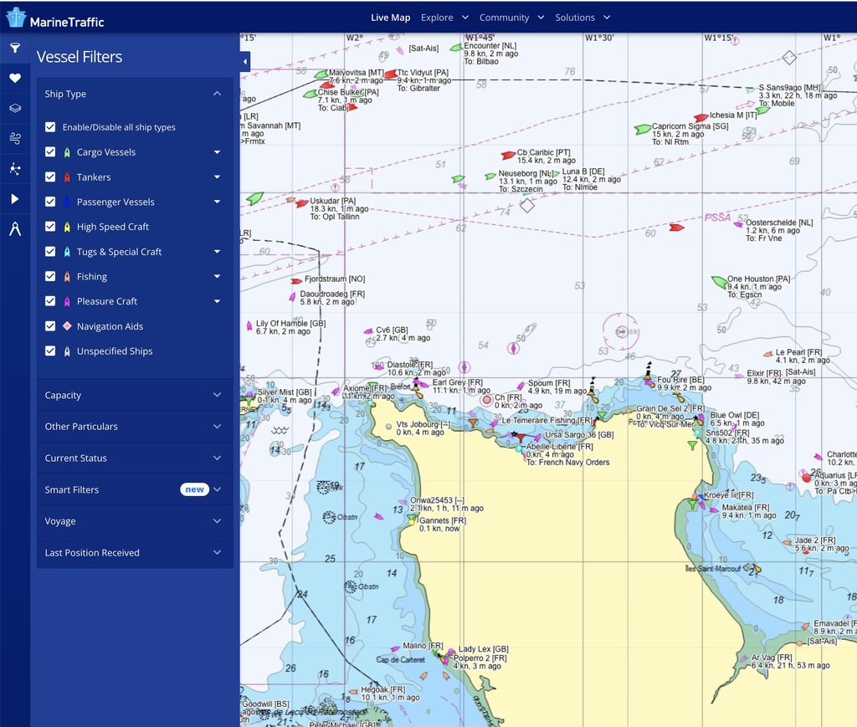857x727 pixels.
Task: Open the vessel filters funnel icon
Action: point(15,48)
